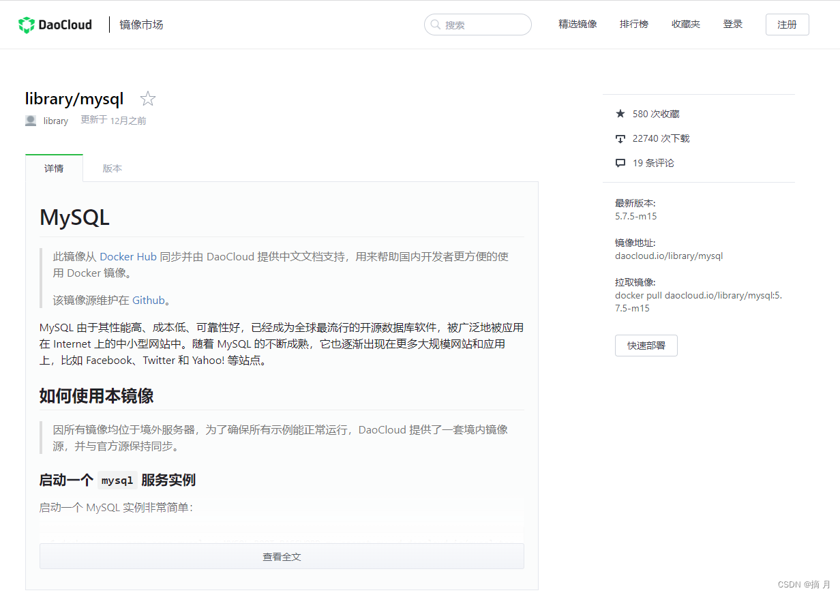
Task: Click the search magnifier icon
Action: pyautogui.click(x=435, y=25)
